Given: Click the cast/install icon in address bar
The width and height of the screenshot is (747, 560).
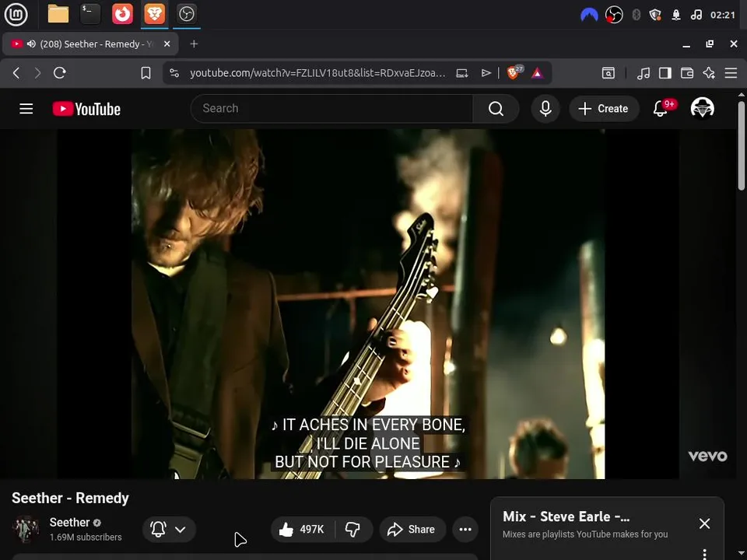Looking at the screenshot, I should [x=462, y=73].
